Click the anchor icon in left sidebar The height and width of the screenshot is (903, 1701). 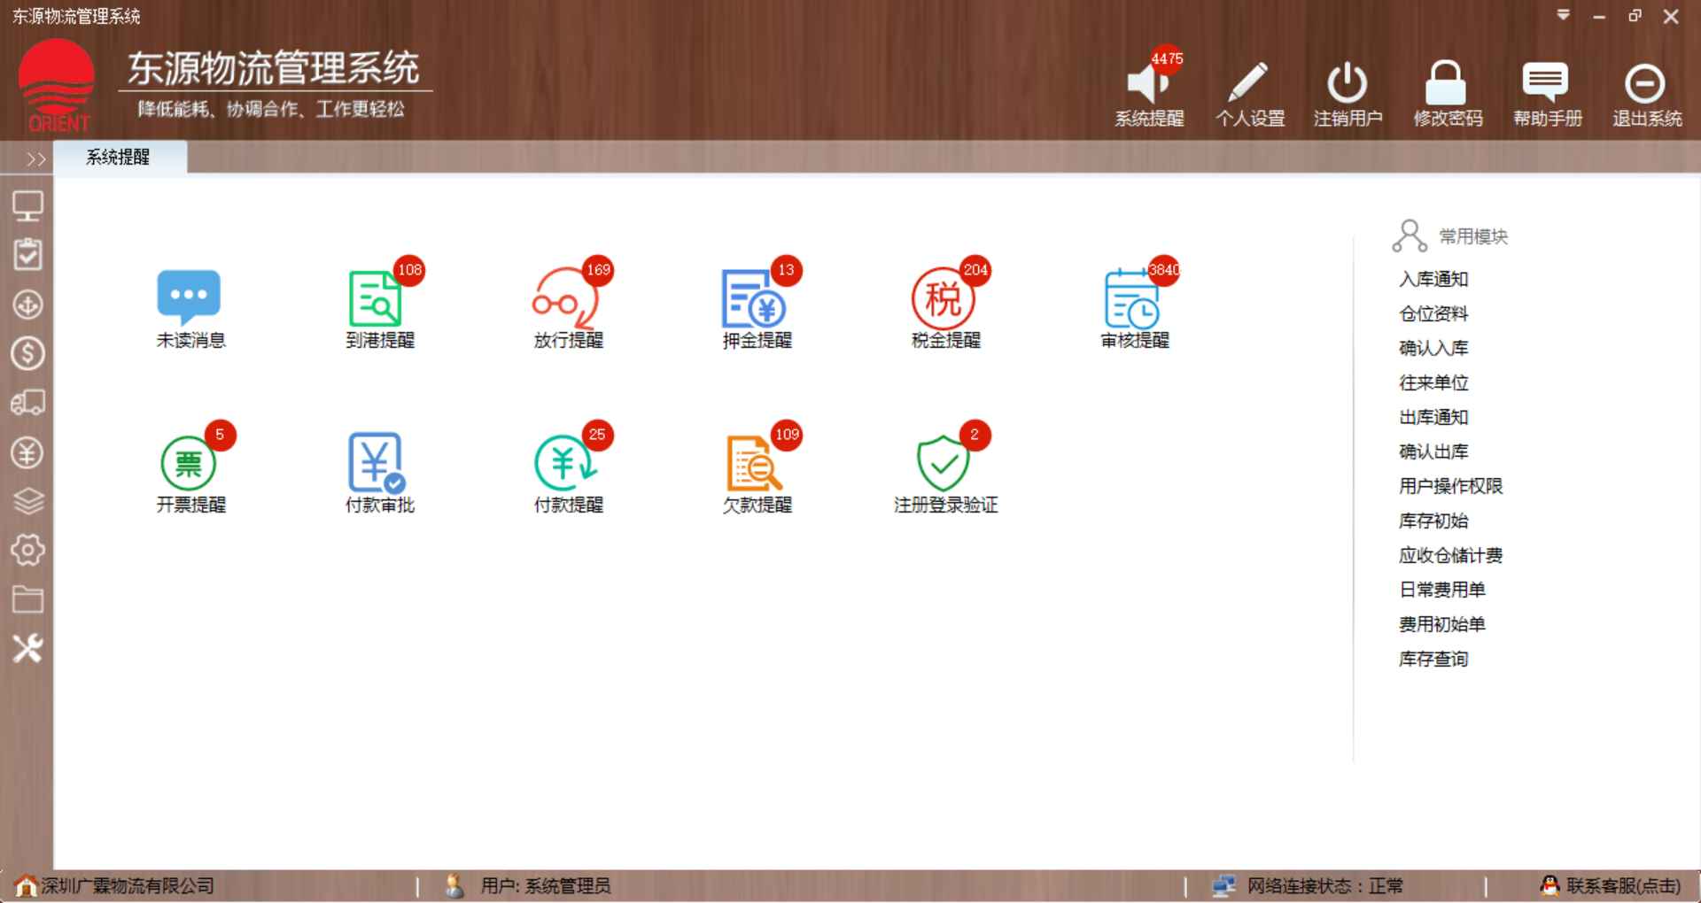pos(27,305)
